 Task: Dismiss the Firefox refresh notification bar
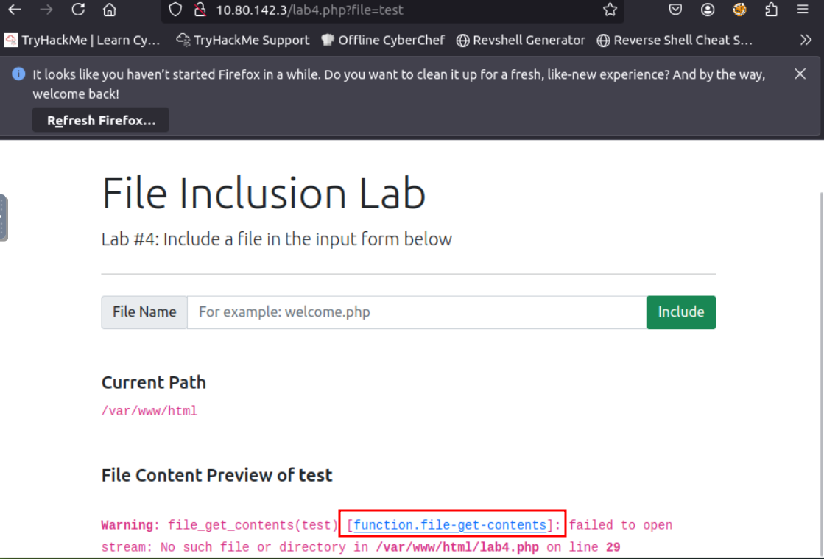[800, 74]
